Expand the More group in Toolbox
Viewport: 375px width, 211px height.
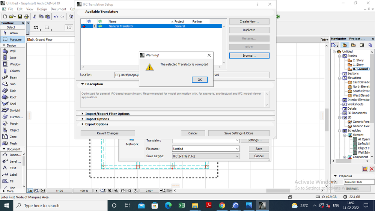pos(4,191)
